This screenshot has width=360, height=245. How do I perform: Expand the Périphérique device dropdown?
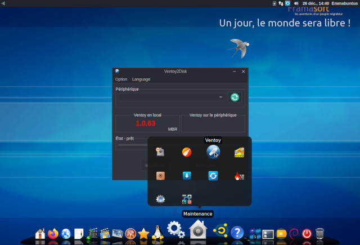[x=172, y=97]
